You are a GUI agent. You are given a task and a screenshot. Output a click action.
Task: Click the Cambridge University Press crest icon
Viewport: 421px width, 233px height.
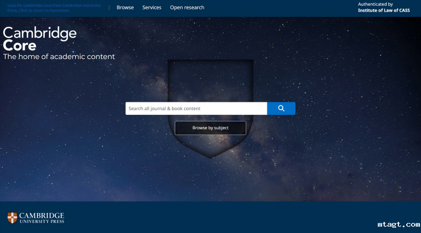pos(12,218)
